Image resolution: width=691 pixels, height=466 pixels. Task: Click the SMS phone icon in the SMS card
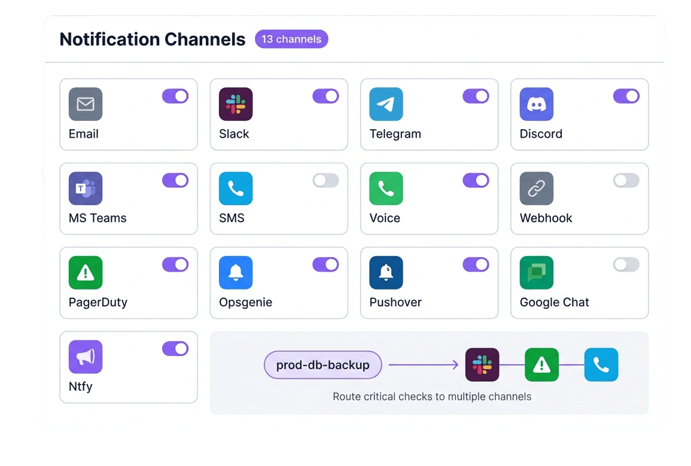tap(236, 188)
